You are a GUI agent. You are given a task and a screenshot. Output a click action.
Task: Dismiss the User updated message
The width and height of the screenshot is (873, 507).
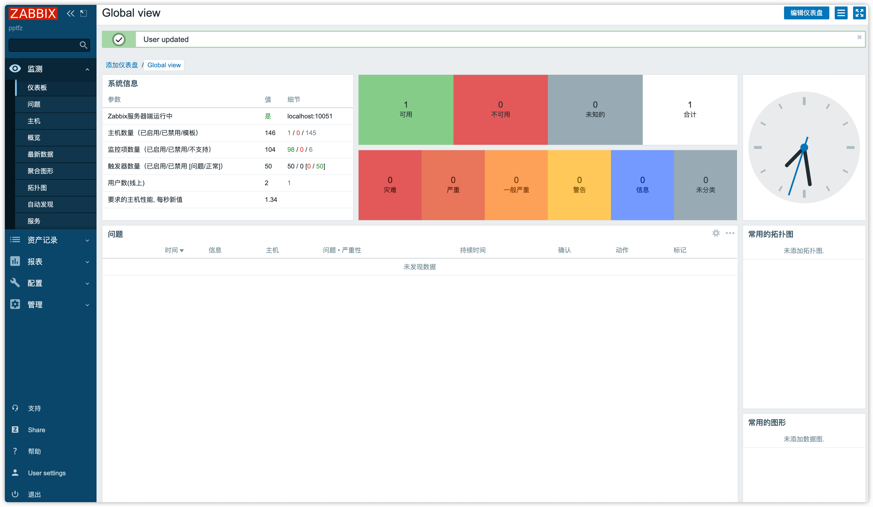click(x=859, y=37)
